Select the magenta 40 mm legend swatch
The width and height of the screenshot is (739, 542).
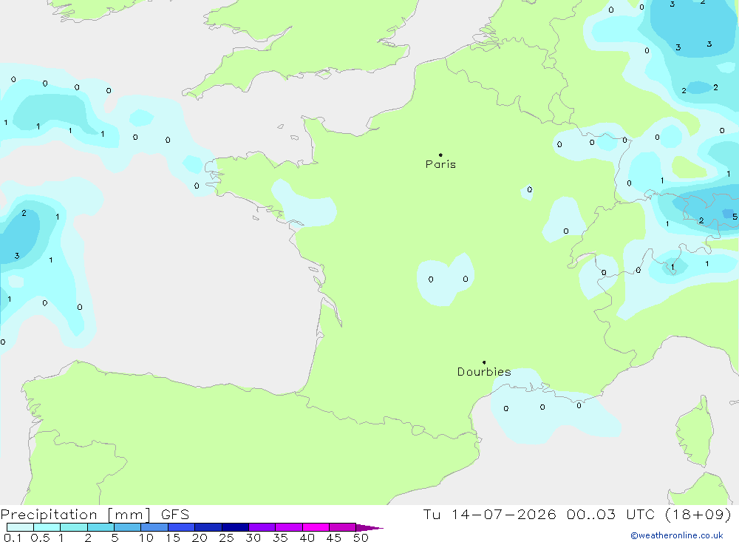(x=316, y=527)
